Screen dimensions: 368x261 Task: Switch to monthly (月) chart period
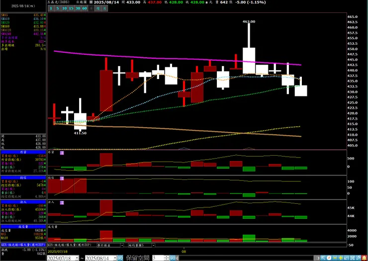(x=104, y=8)
